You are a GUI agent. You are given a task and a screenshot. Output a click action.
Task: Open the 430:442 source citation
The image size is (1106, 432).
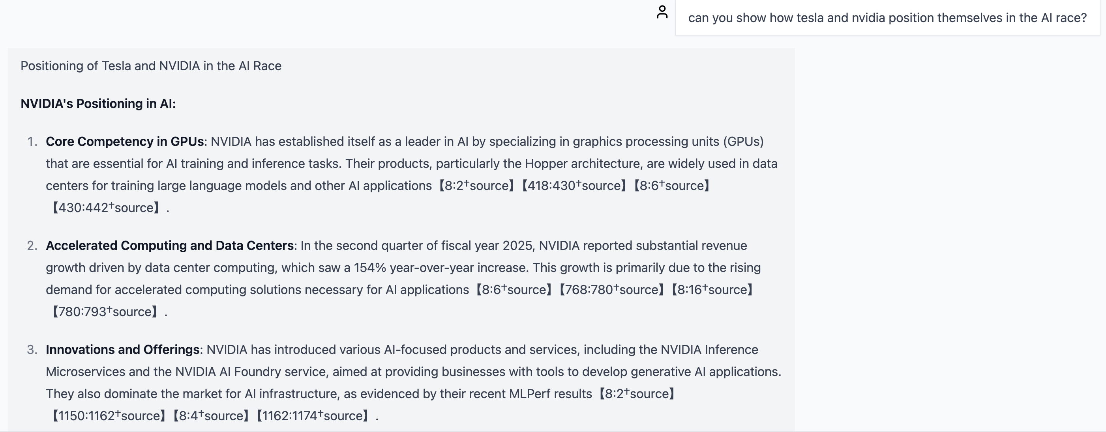pos(106,208)
